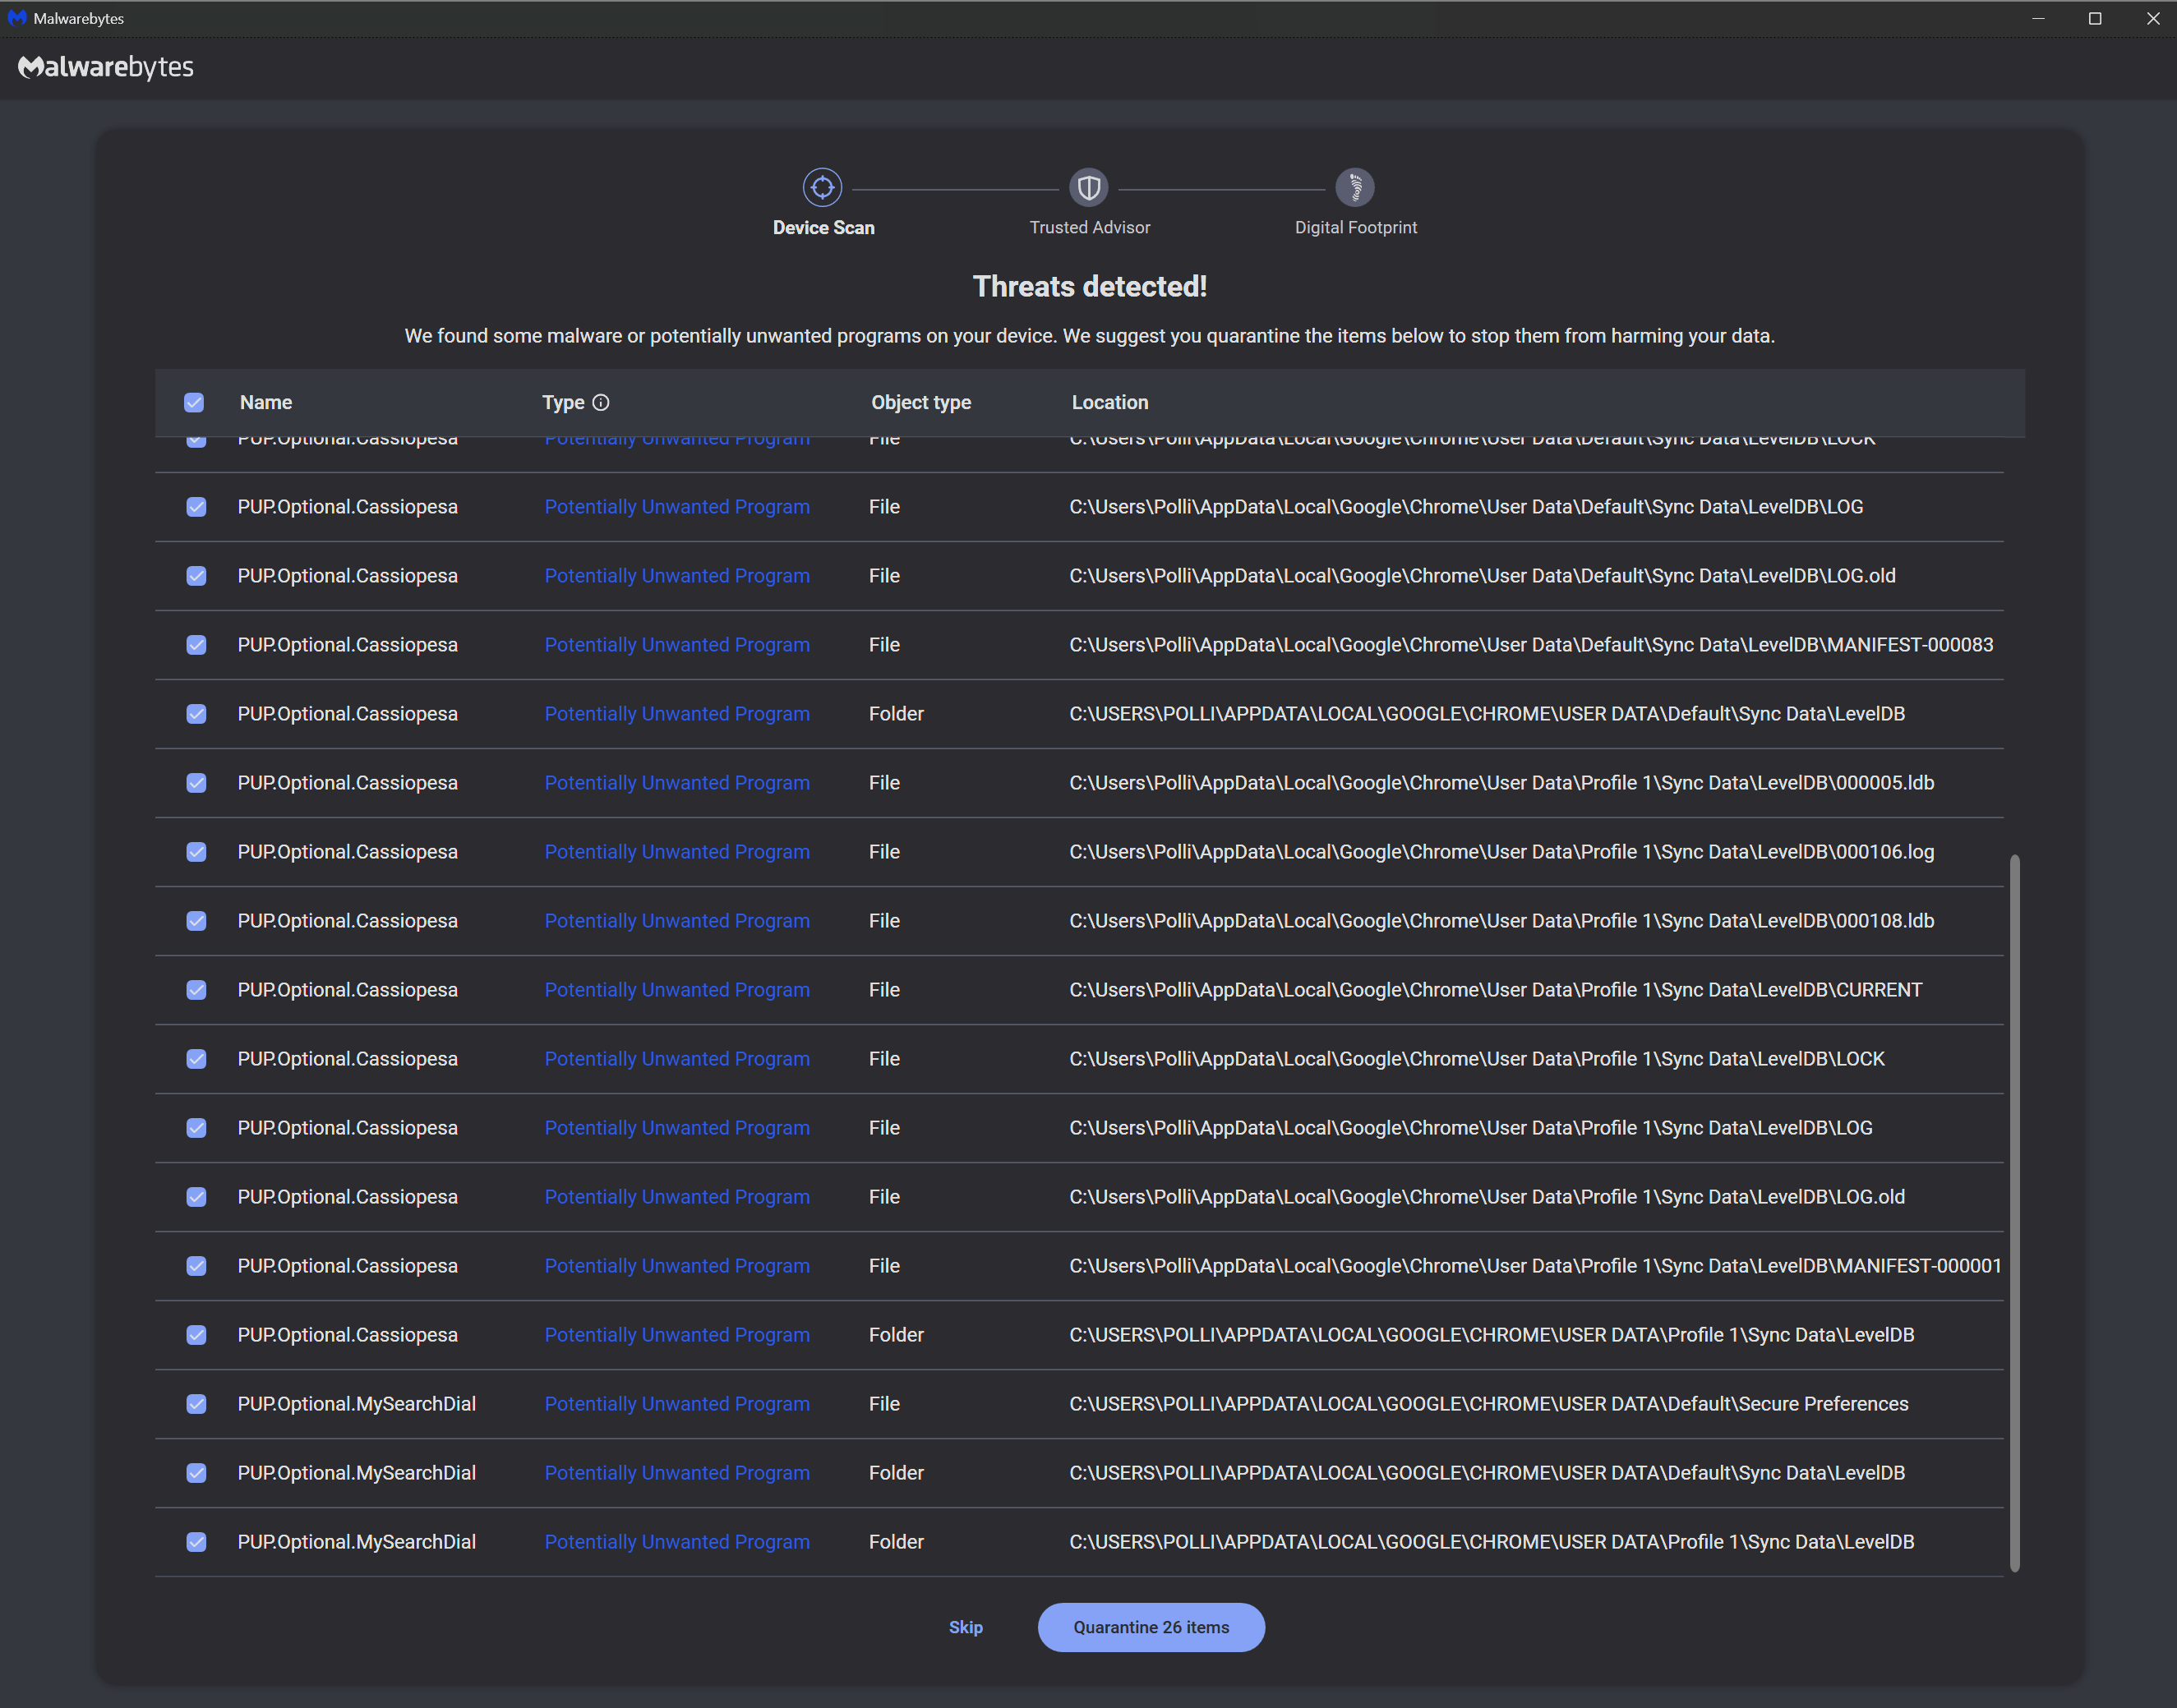Uncheck the MANIFEST-000001 row checkbox
The image size is (2177, 1708).
(x=196, y=1266)
